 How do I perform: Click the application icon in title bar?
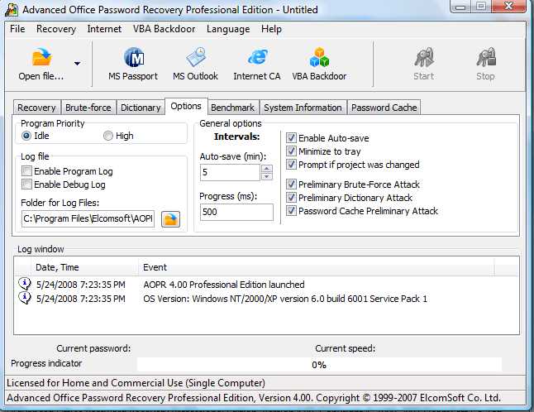(x=12, y=10)
